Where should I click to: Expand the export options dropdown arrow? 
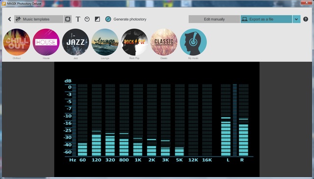(296, 19)
